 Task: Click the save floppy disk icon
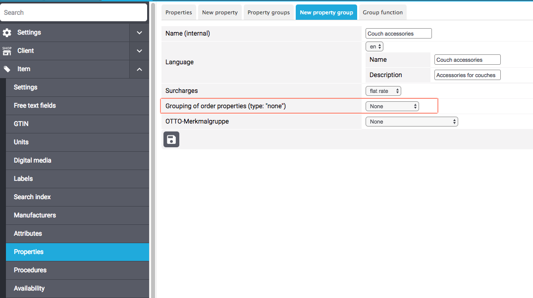171,139
